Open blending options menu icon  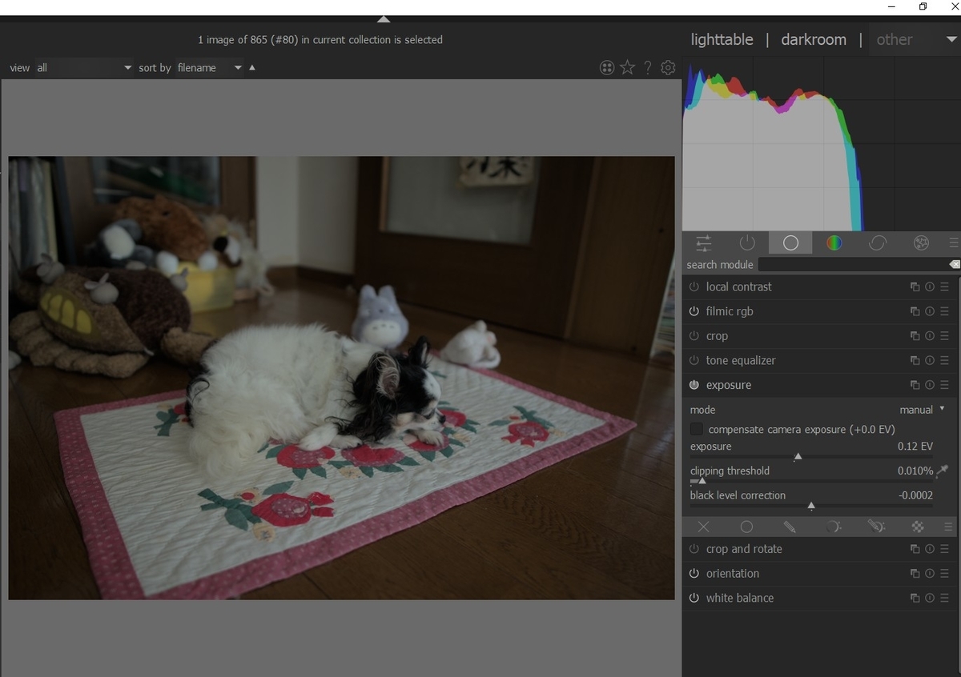click(949, 527)
